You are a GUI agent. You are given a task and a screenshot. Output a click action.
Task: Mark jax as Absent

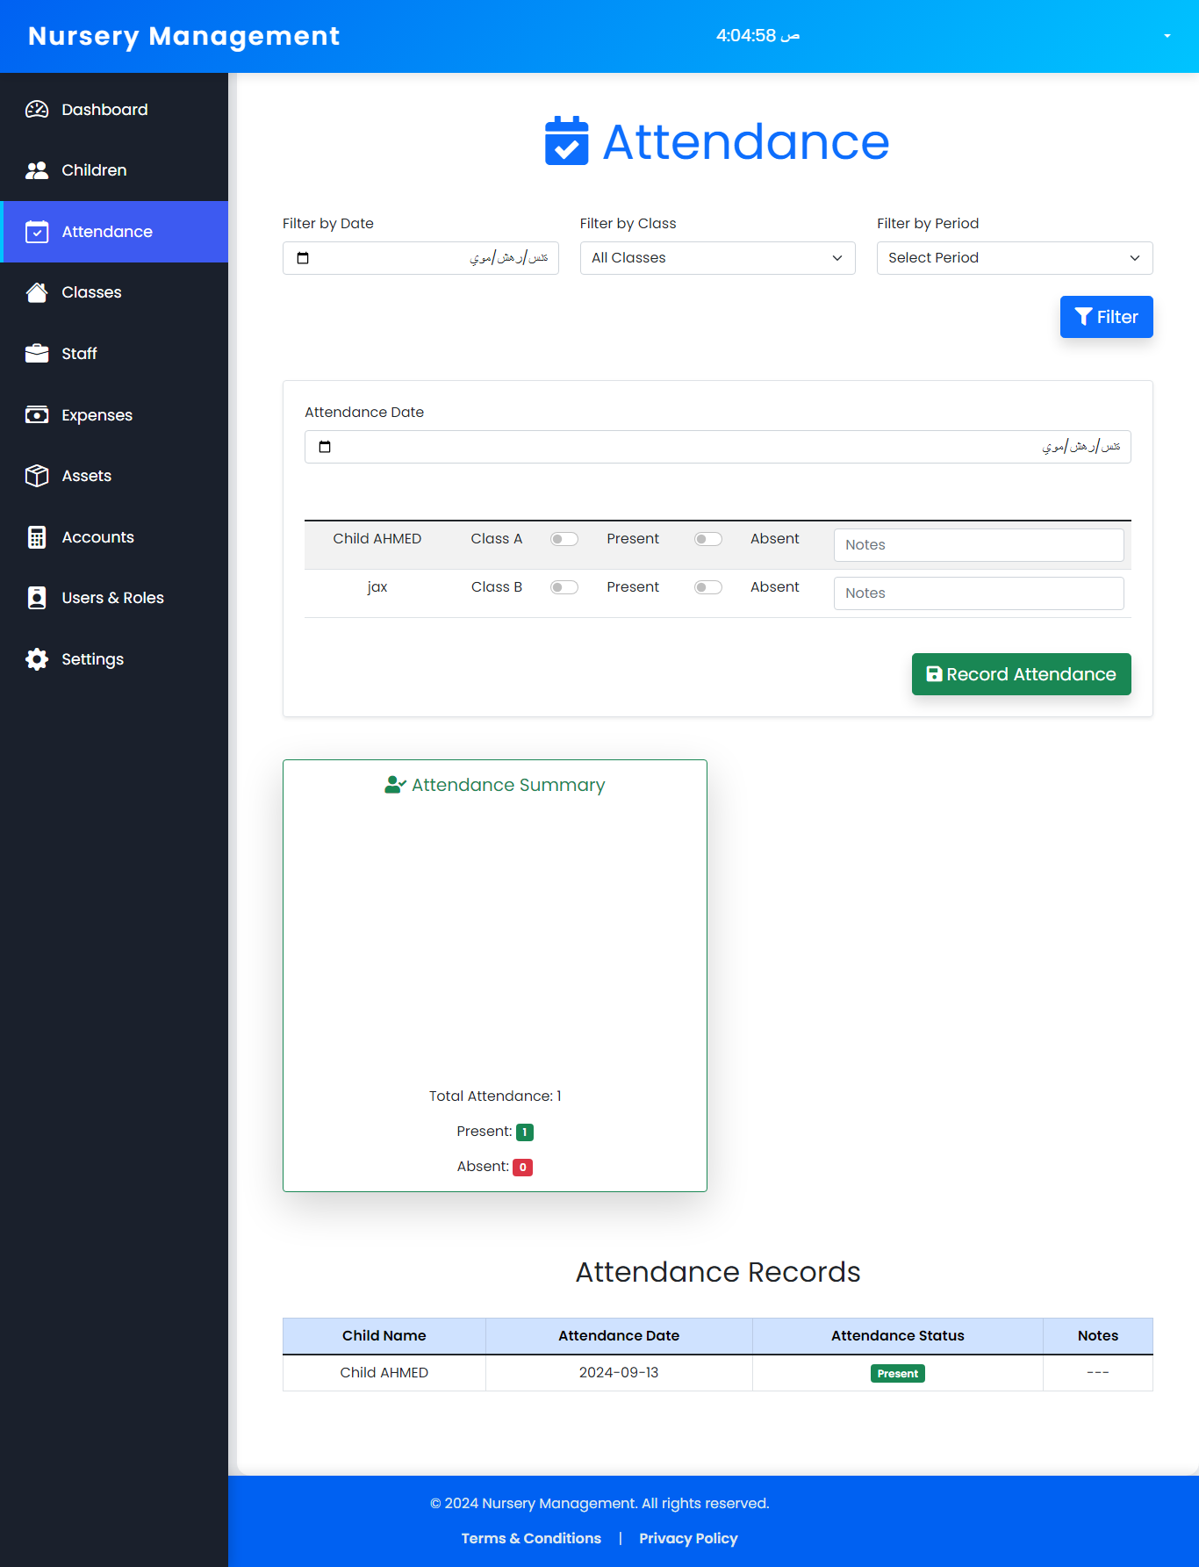(708, 587)
